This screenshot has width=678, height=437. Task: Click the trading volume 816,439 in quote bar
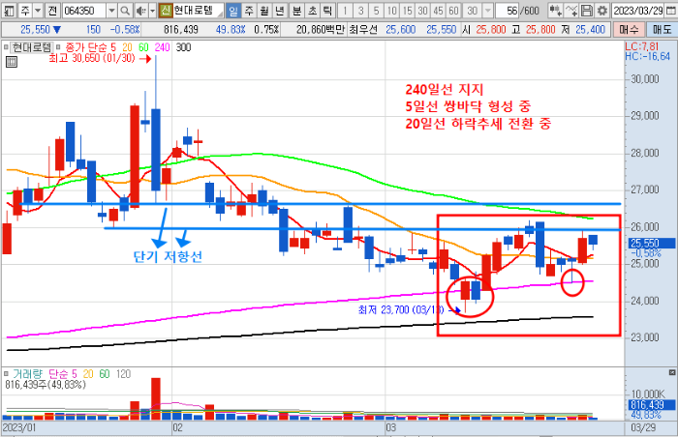pos(181,30)
